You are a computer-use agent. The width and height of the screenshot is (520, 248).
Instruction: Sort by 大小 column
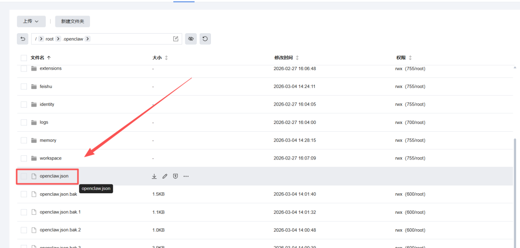[160, 58]
